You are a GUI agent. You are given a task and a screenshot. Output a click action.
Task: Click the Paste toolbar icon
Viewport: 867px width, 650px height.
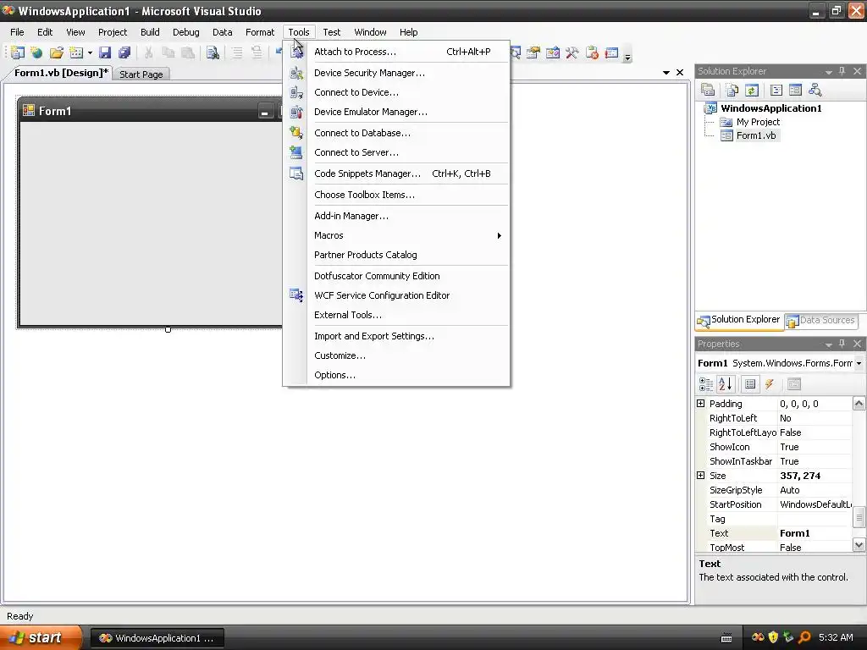pos(188,52)
